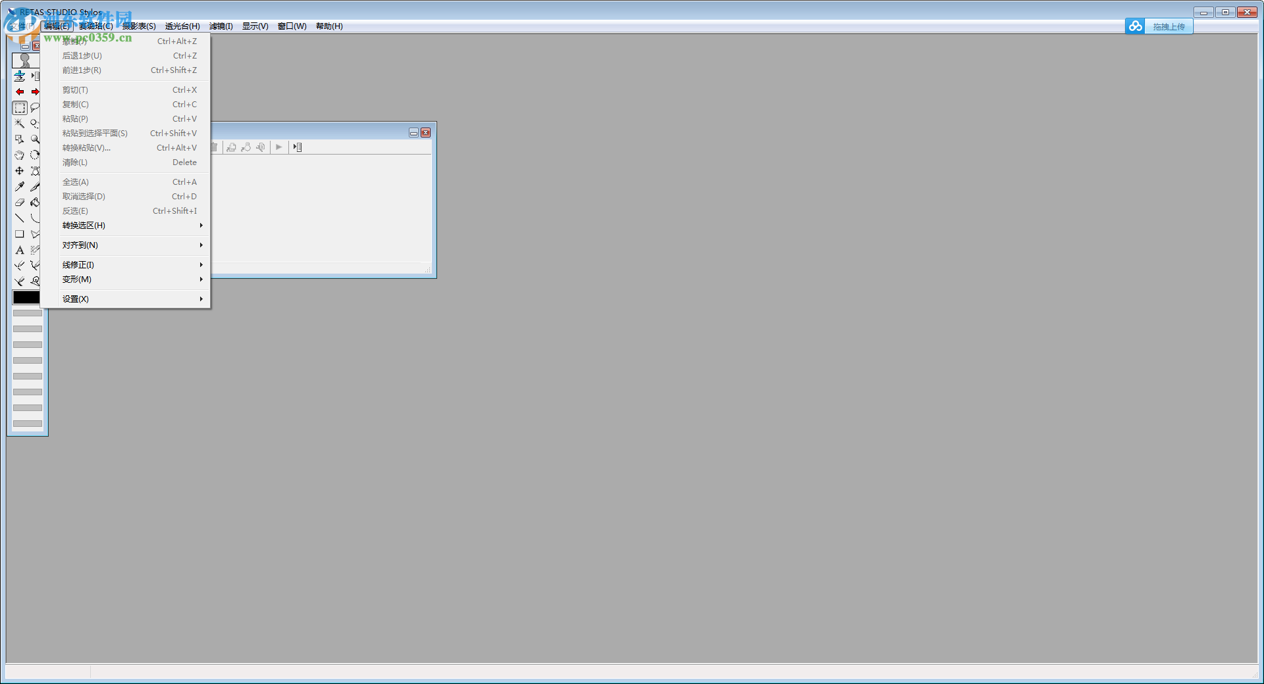Choose 粘贴到选择平面(S) menu entry
Image resolution: width=1264 pixels, height=684 pixels.
tap(126, 134)
